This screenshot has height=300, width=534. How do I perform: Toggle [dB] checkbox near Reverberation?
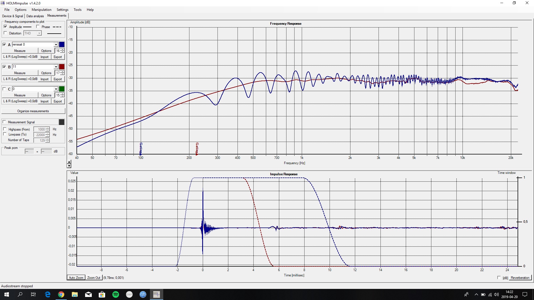[x=499, y=278]
